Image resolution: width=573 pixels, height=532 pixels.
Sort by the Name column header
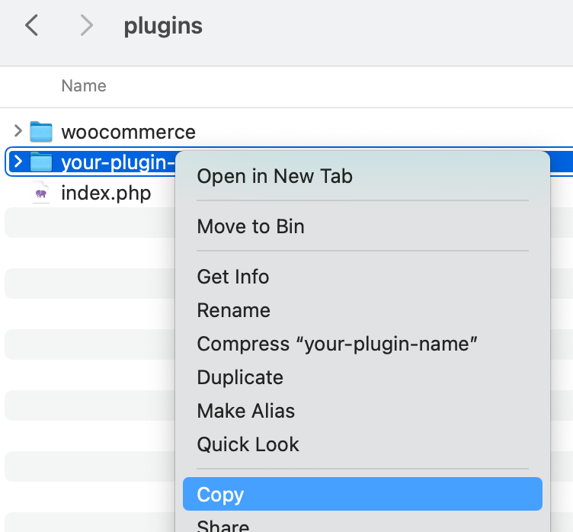84,86
